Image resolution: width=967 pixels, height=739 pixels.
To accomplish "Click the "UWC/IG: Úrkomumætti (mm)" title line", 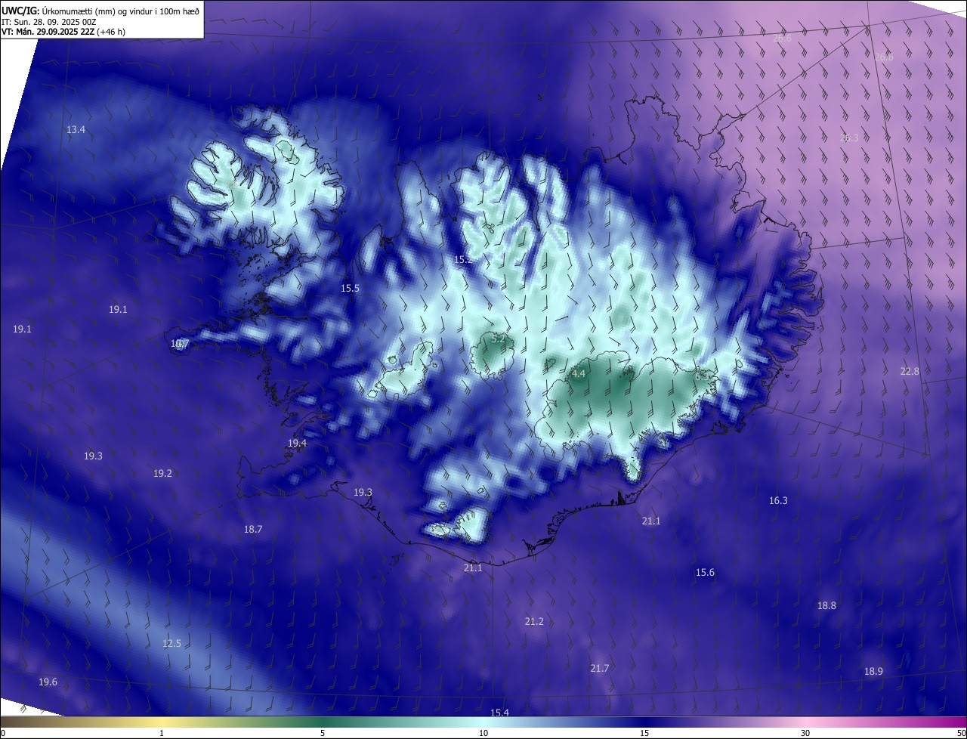I will point(100,10).
